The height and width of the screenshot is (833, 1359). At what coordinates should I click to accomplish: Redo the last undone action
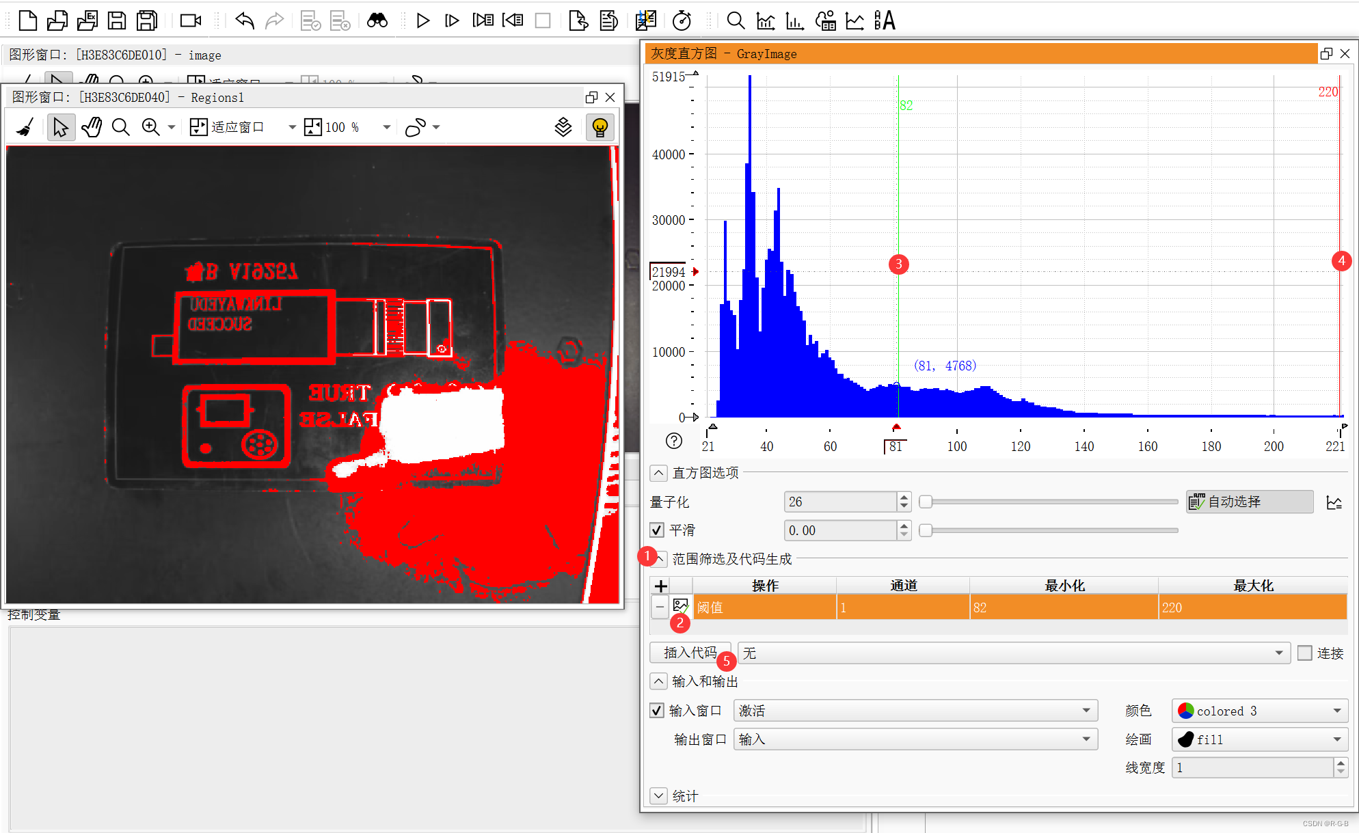(275, 21)
